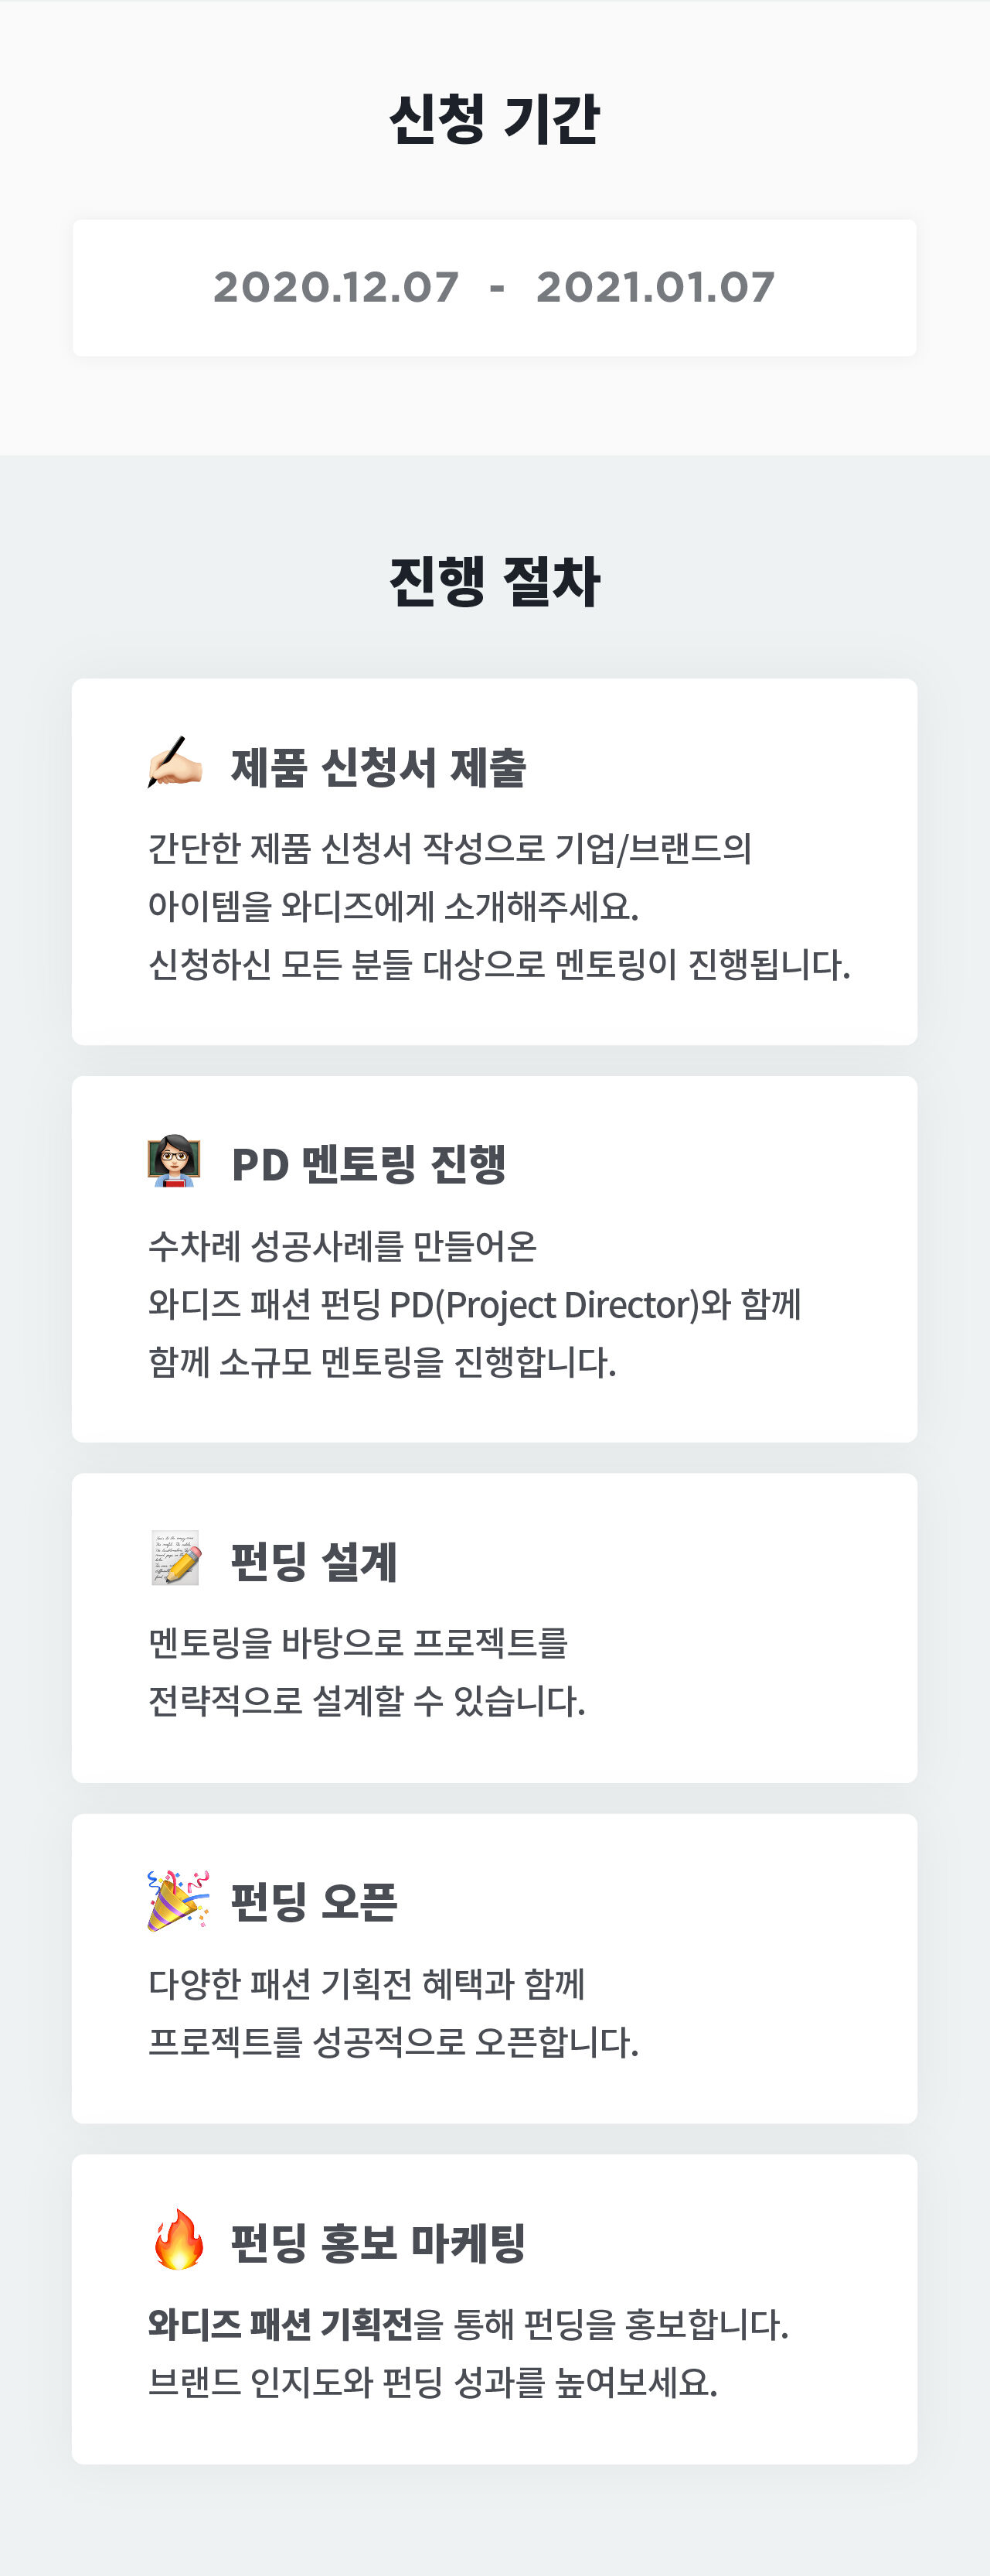Screen dimensions: 990x2576
Task: Click the 아이템을 와디즈에게 소개해주세요 line
Action: (x=393, y=907)
